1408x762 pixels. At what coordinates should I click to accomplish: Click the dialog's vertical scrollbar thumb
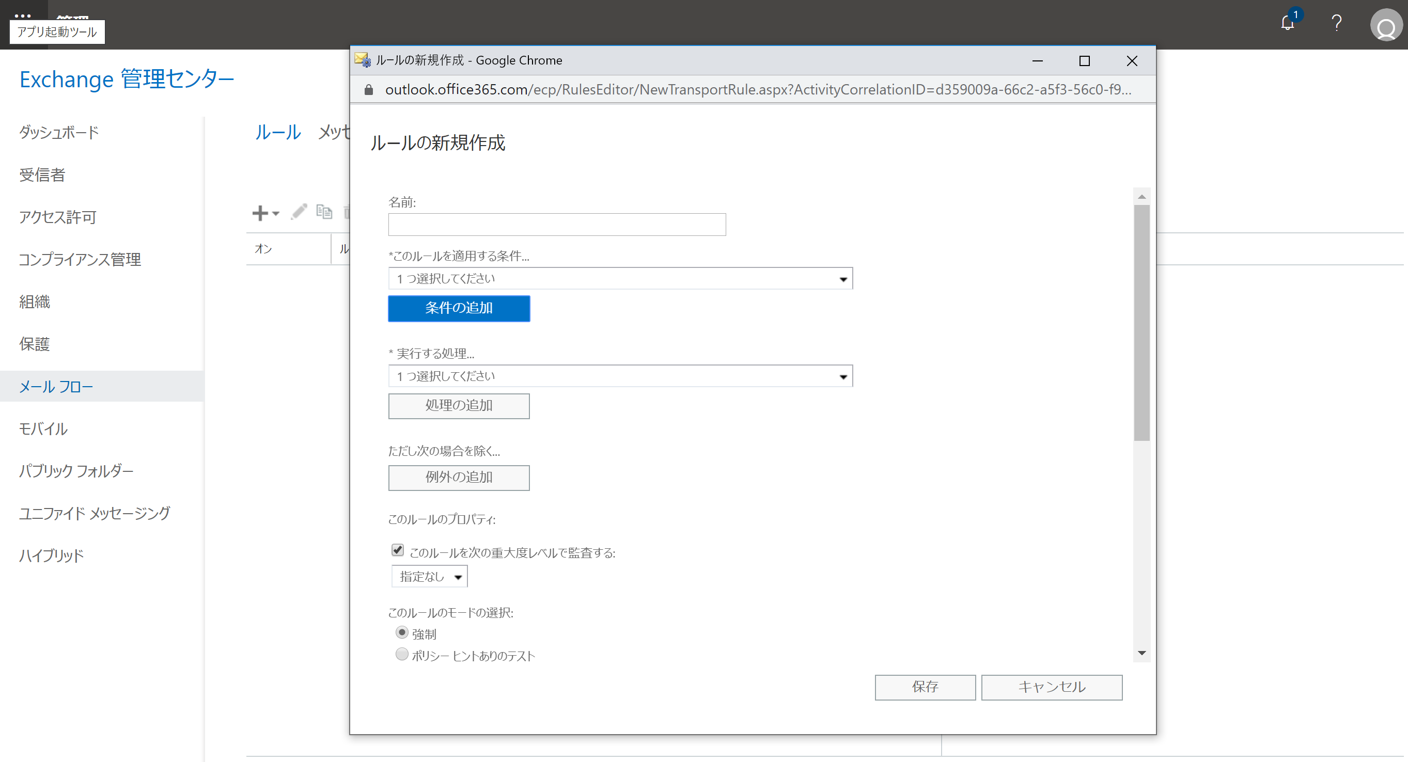click(x=1141, y=322)
